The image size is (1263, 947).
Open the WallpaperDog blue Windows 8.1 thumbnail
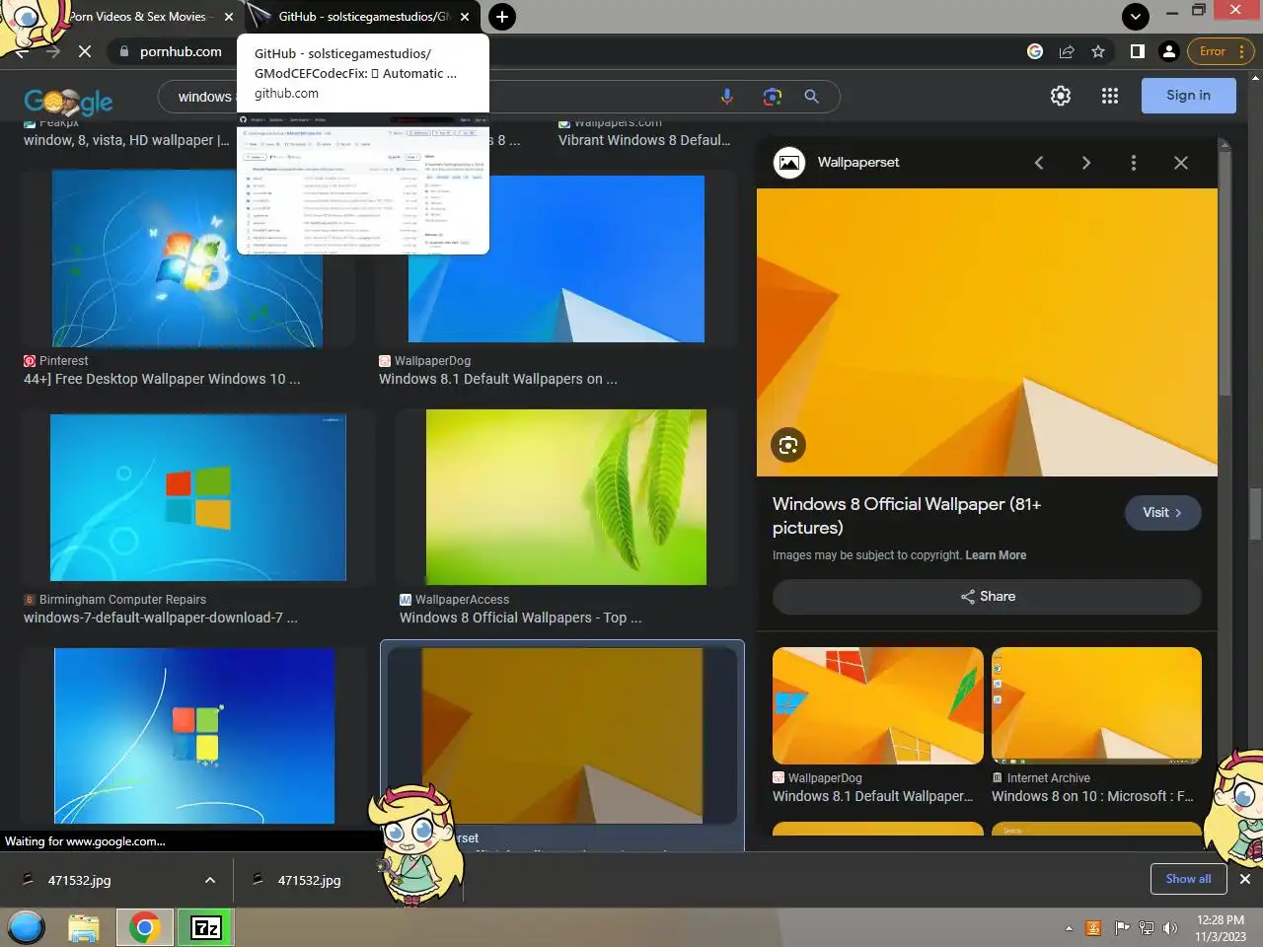point(557,258)
